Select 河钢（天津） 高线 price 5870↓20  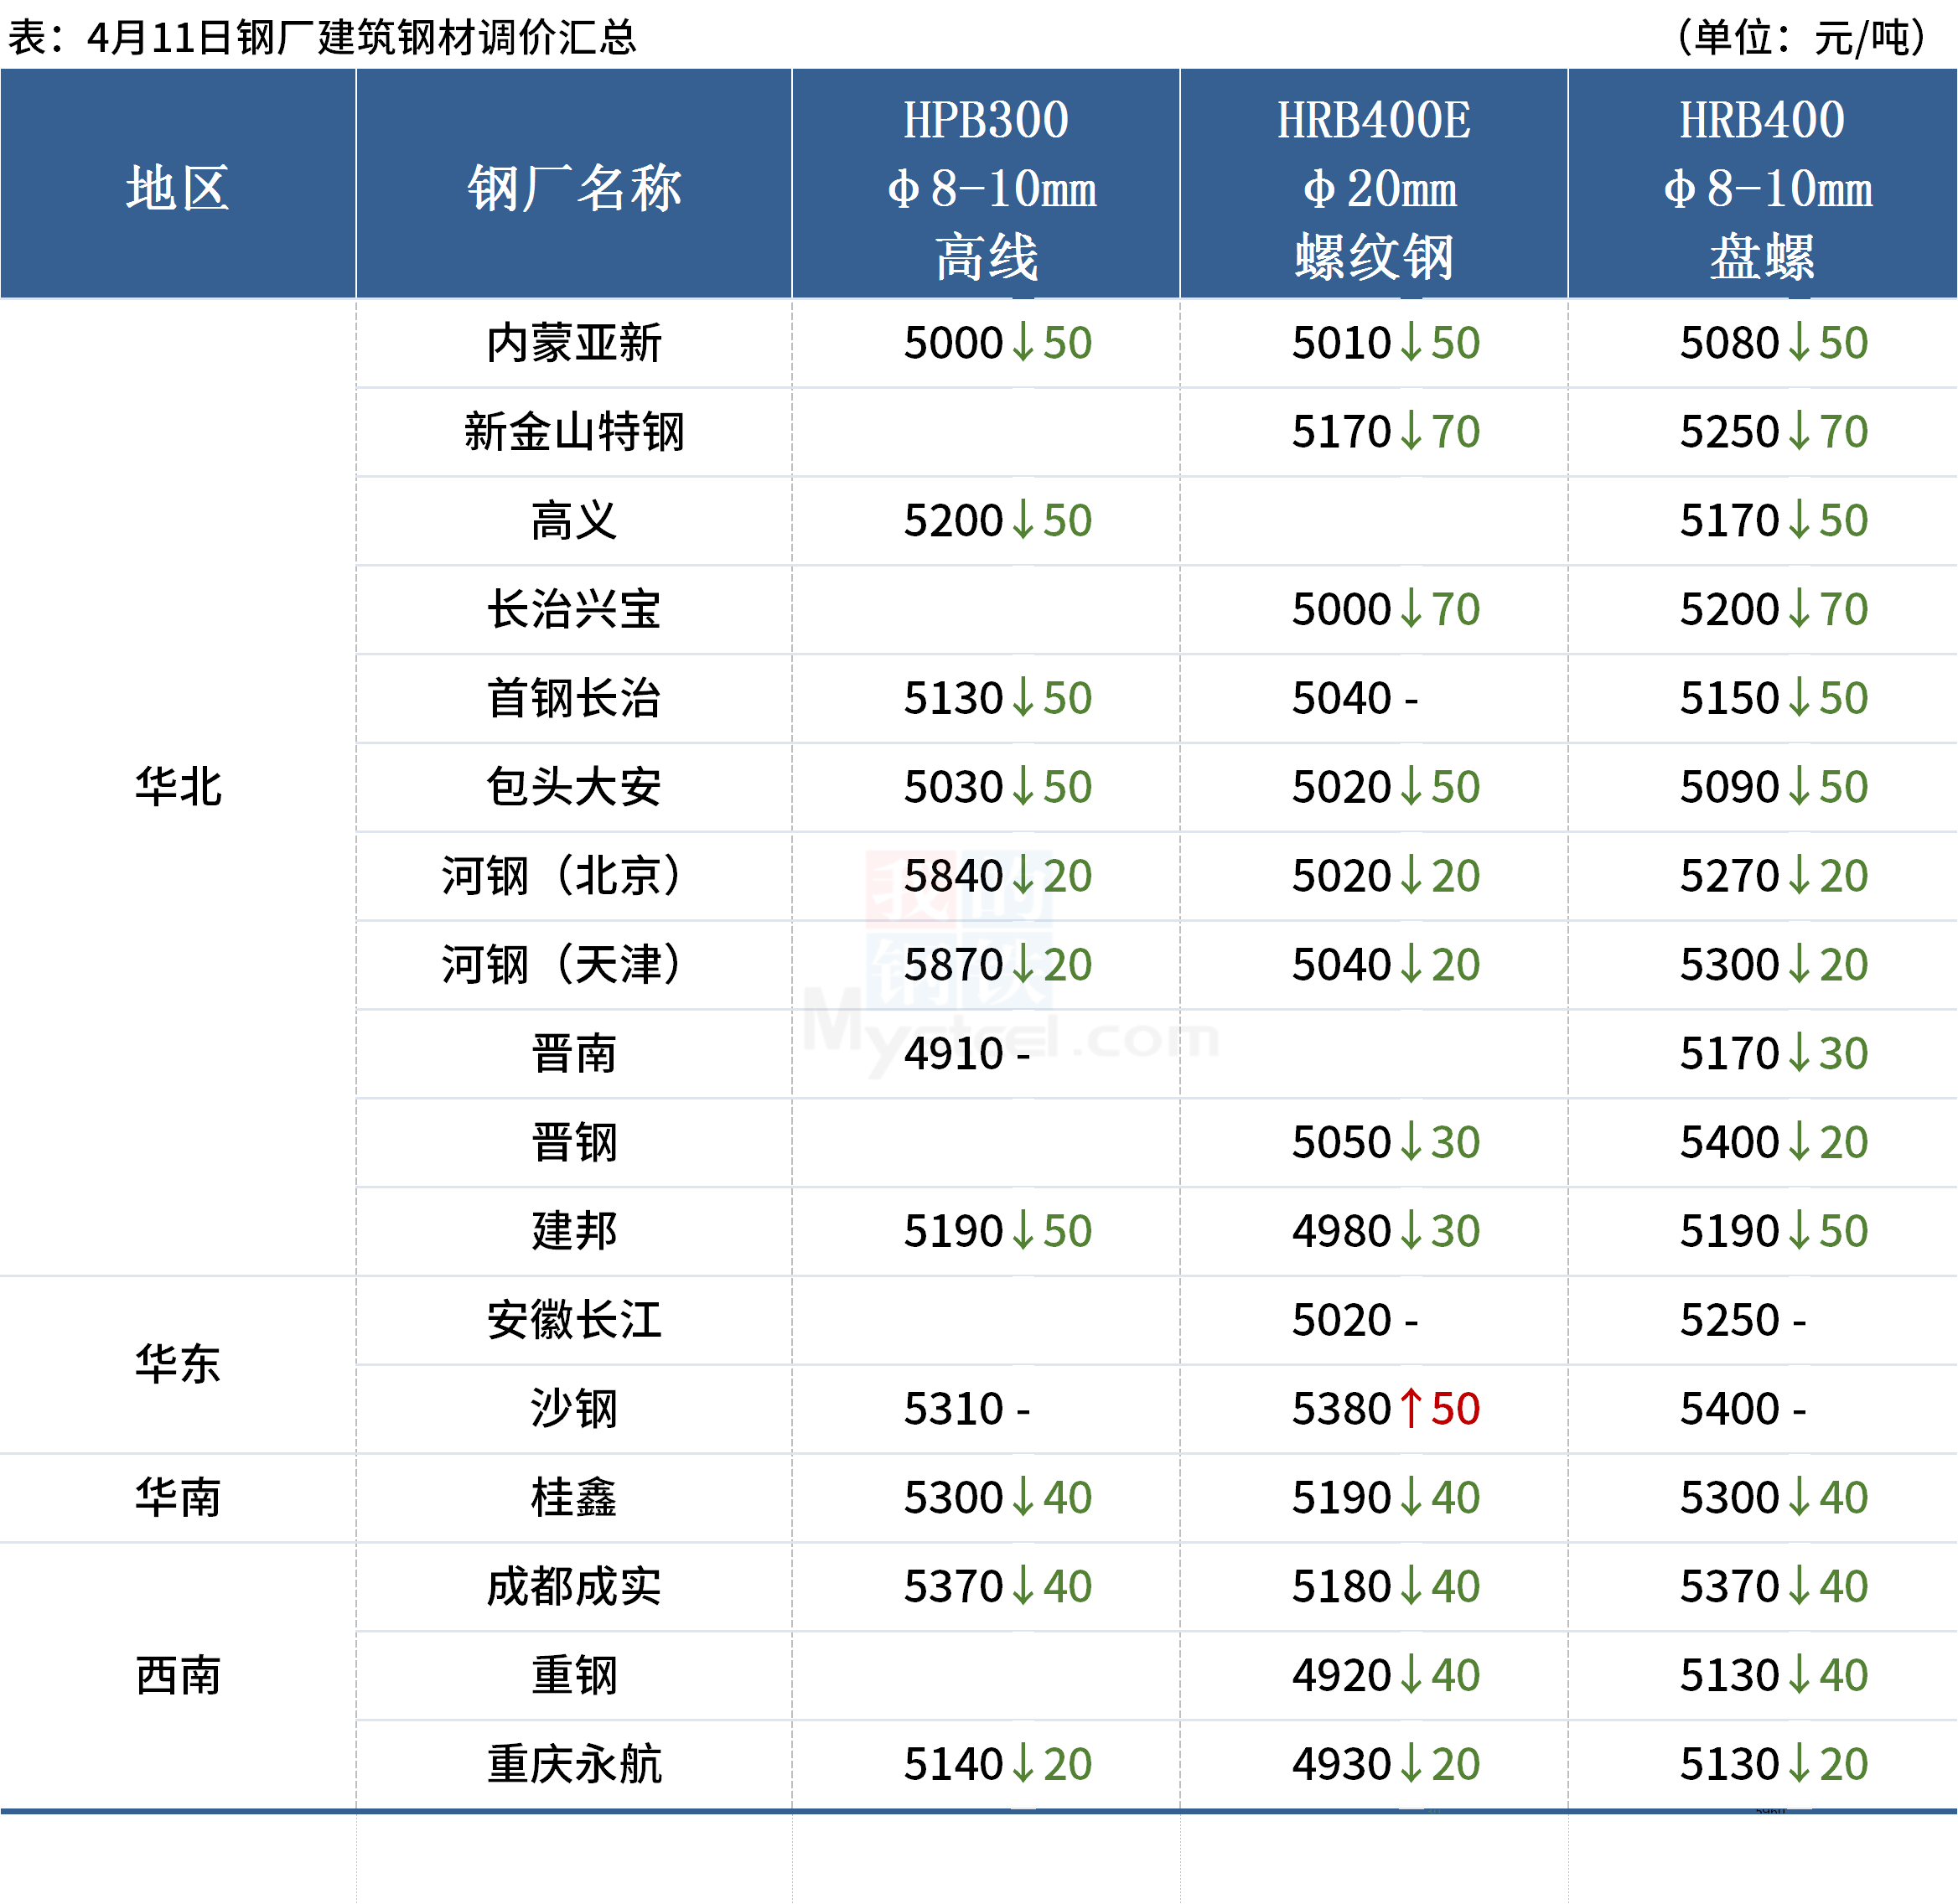tap(998, 965)
